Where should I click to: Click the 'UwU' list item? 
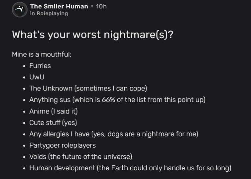[x=37, y=77]
